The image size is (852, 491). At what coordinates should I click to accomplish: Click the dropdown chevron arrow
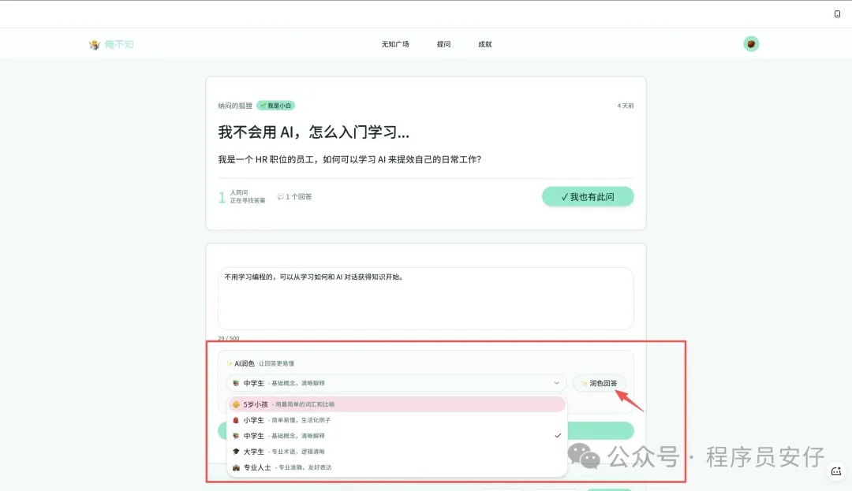[556, 383]
